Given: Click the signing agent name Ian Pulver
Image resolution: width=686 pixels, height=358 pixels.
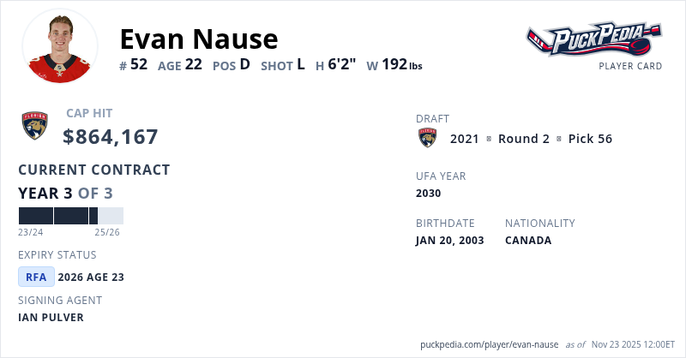Looking at the screenshot, I should (51, 318).
